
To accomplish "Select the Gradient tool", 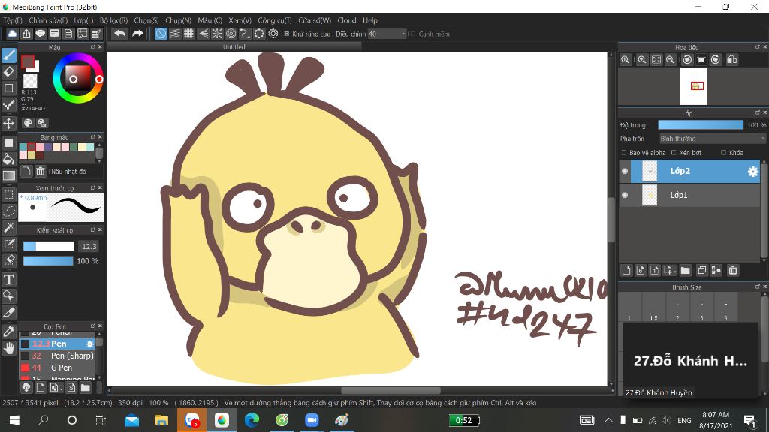I will pyautogui.click(x=9, y=175).
